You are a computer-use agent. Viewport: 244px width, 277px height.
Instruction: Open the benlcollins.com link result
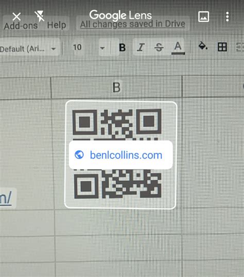point(120,155)
